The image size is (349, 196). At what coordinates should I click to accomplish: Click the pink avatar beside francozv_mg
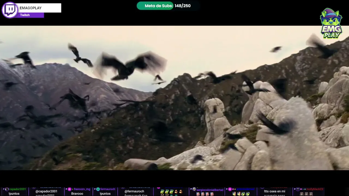tap(70, 189)
